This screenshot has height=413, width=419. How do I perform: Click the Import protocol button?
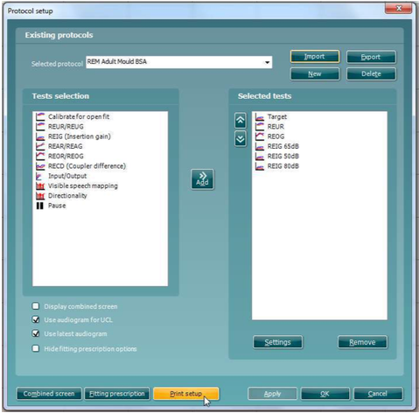coord(315,57)
